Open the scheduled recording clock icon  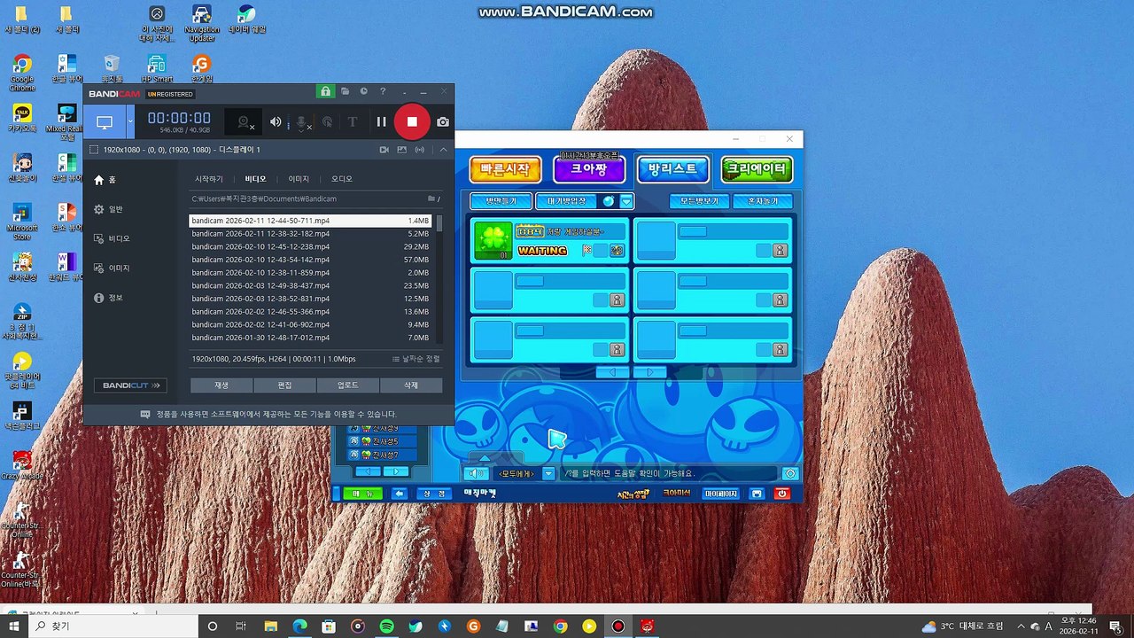364,91
